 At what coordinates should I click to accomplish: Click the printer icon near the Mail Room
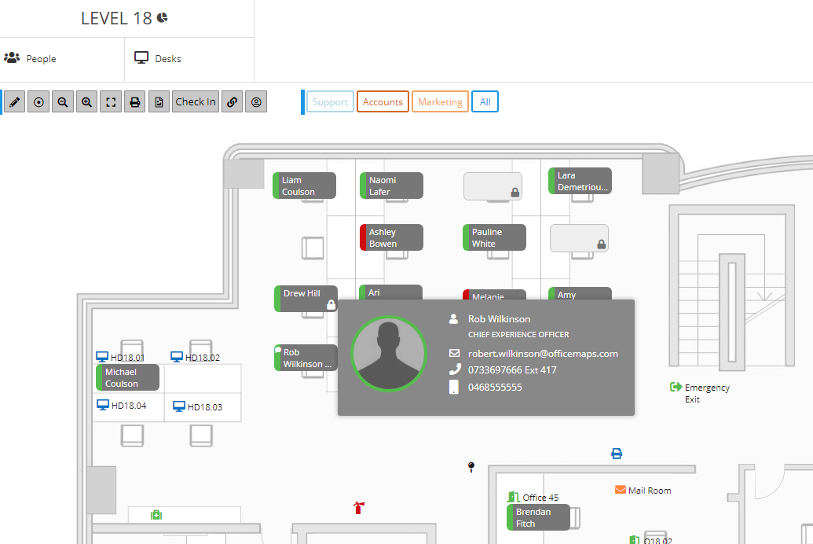(x=616, y=453)
